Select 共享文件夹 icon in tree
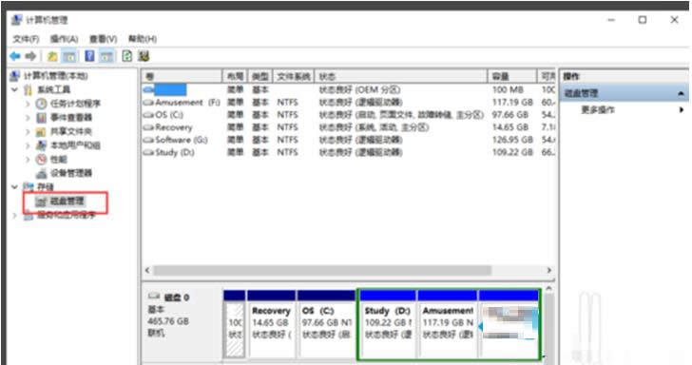 (x=41, y=131)
